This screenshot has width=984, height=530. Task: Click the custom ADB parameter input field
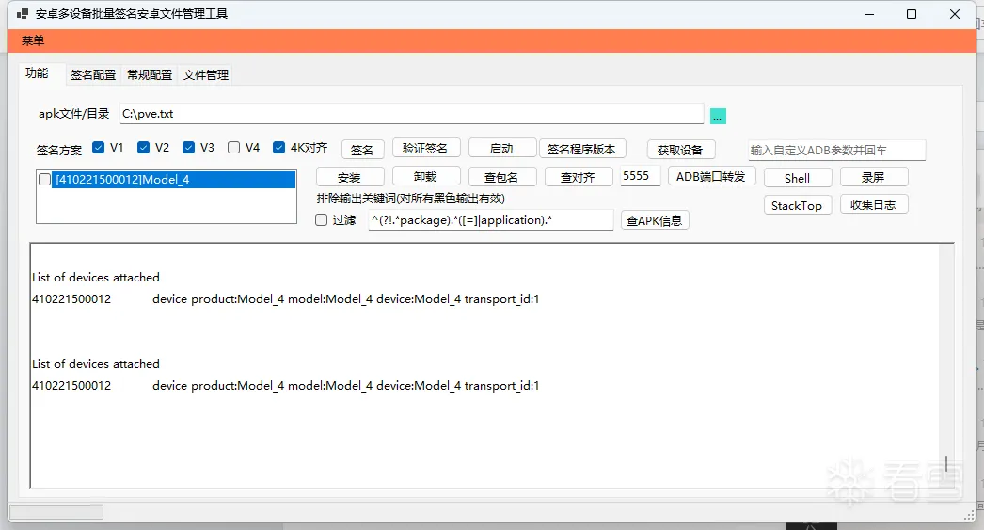tap(836, 150)
